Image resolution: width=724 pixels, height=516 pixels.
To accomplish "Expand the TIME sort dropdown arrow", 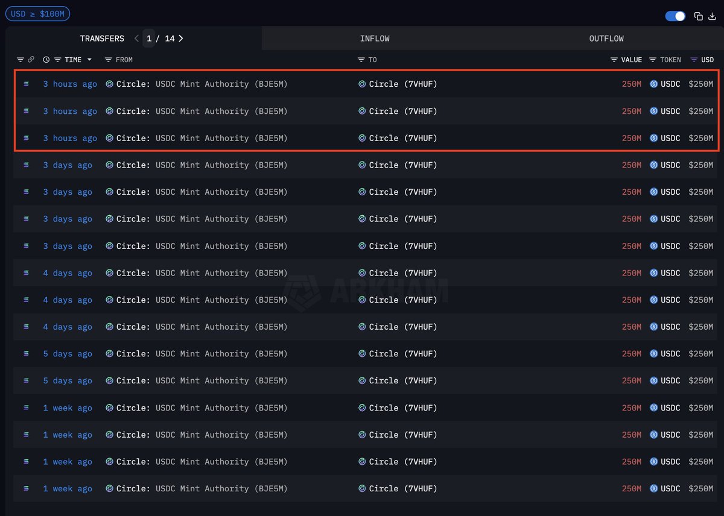I will pos(89,60).
